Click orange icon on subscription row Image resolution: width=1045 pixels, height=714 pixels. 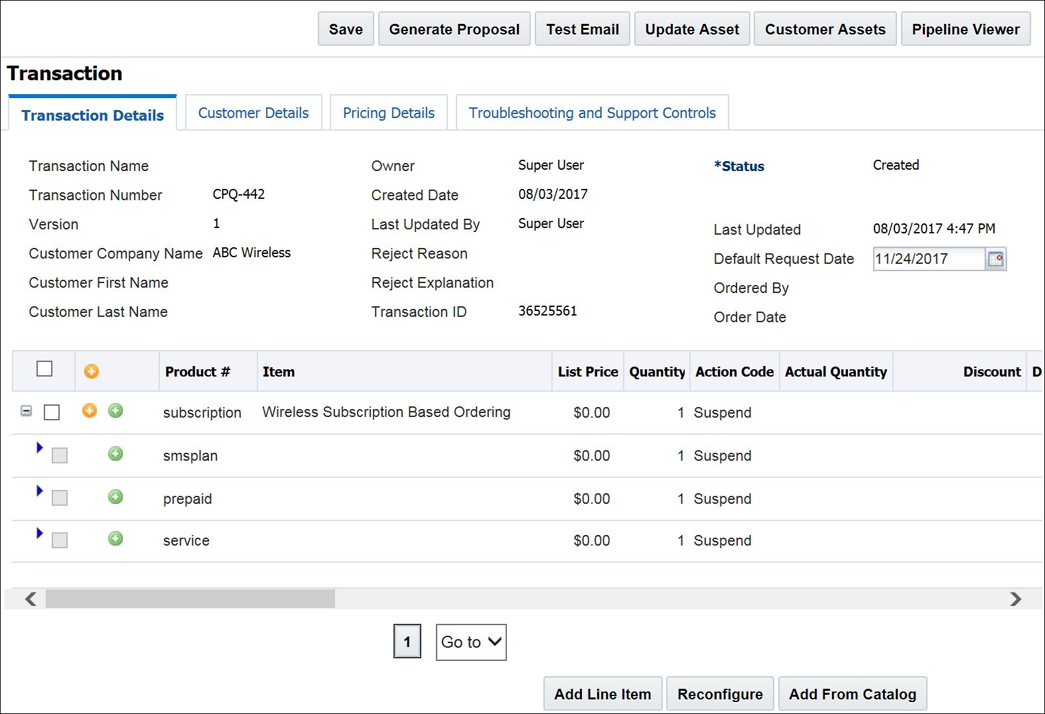point(90,410)
